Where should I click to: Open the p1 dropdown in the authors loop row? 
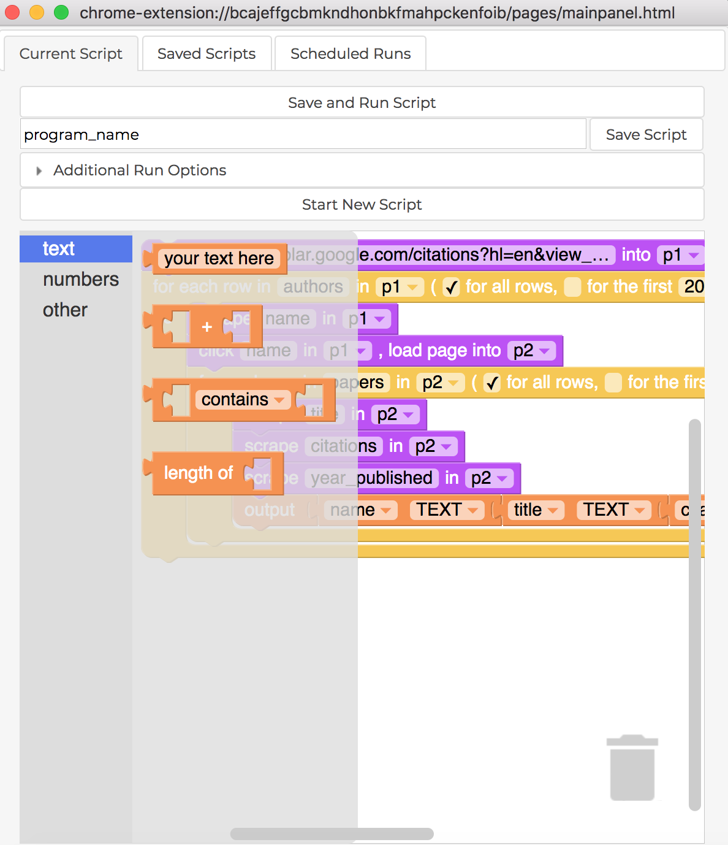click(399, 287)
